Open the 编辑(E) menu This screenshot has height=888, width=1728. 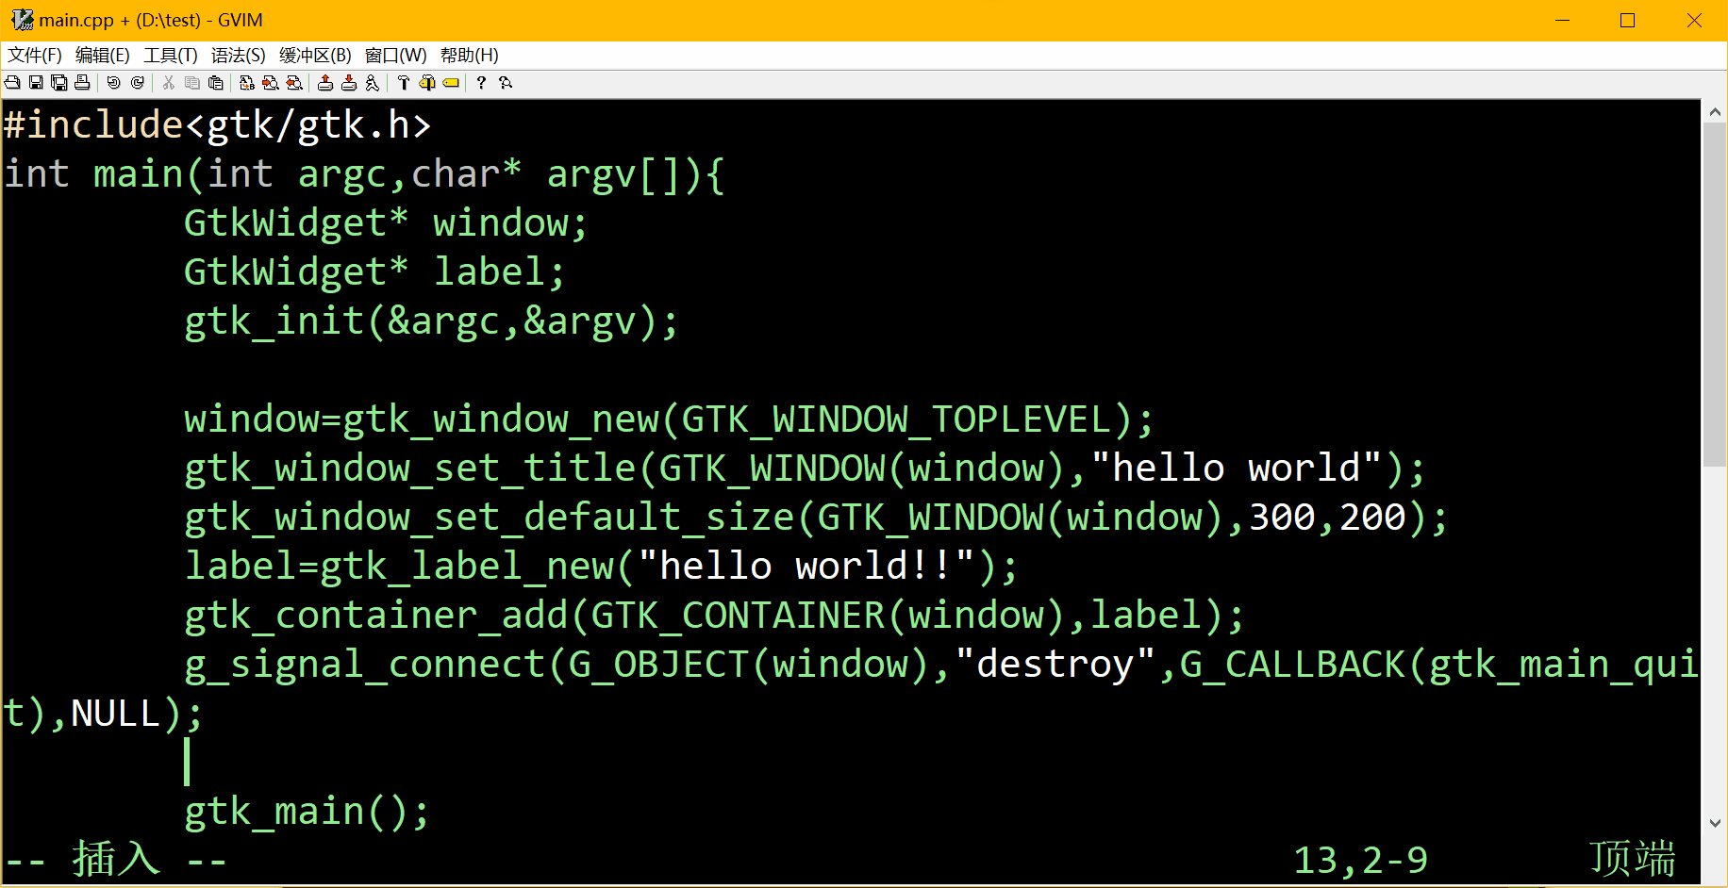point(102,56)
